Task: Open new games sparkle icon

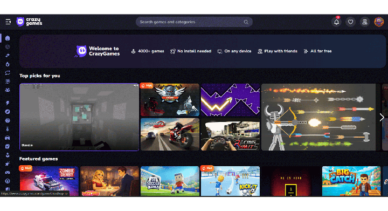Action: point(8,56)
